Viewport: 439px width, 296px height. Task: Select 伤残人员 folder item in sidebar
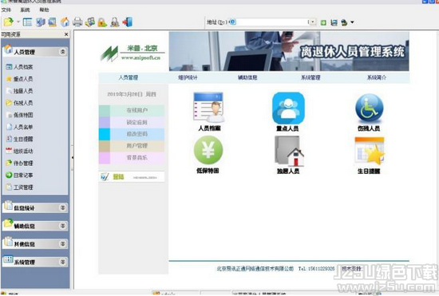[x=20, y=103]
